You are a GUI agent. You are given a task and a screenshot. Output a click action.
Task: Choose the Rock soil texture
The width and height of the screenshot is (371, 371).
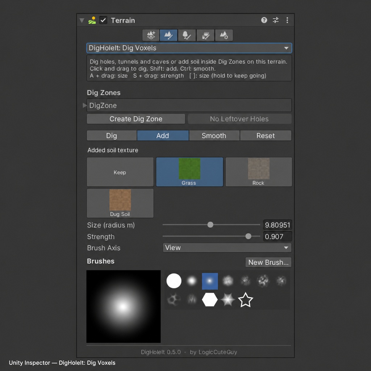(x=259, y=172)
